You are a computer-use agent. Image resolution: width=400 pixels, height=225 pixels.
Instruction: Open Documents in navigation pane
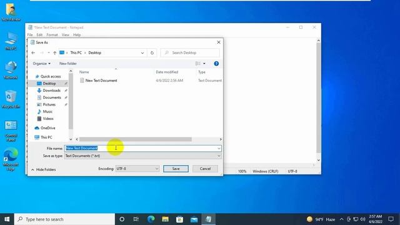pyautogui.click(x=52, y=97)
